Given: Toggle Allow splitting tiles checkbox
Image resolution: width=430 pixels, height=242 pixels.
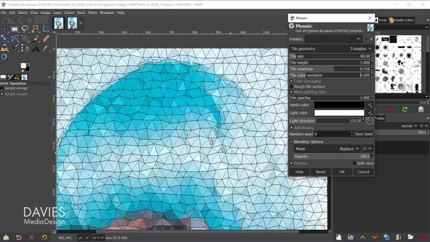Looking at the screenshot, I should tap(292, 92).
